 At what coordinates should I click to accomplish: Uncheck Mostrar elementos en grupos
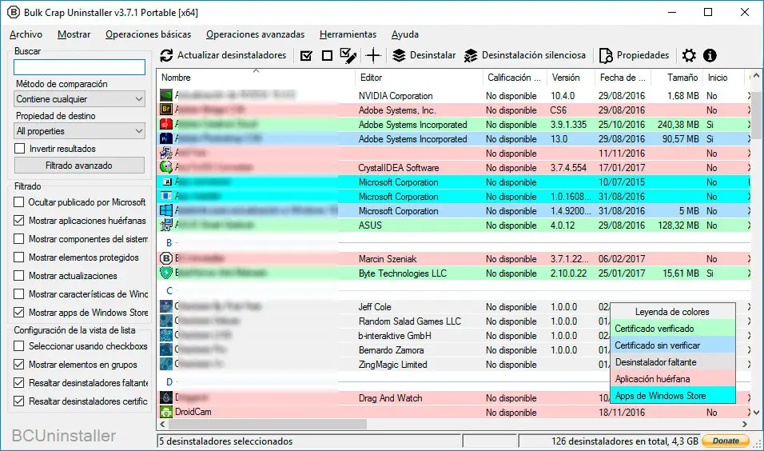(x=18, y=364)
